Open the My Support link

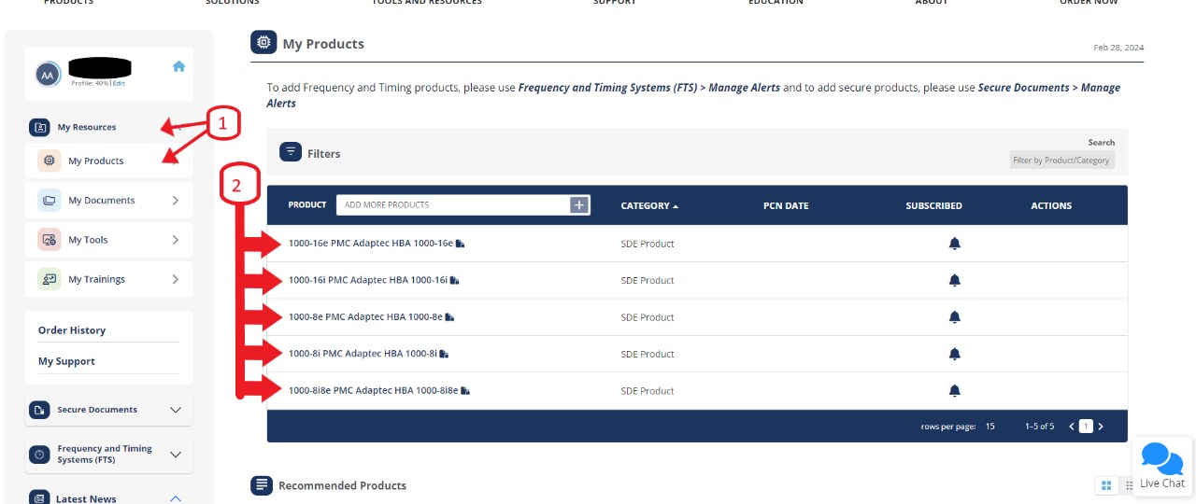pyautogui.click(x=66, y=361)
